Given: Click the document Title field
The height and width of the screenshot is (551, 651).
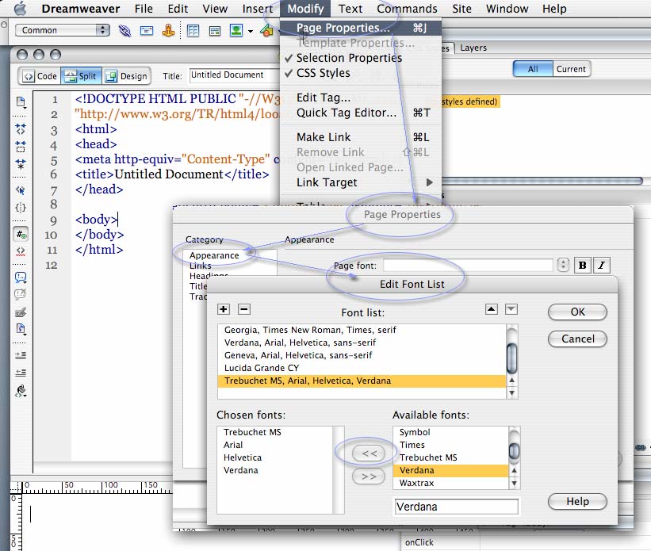Looking at the screenshot, I should 235,75.
